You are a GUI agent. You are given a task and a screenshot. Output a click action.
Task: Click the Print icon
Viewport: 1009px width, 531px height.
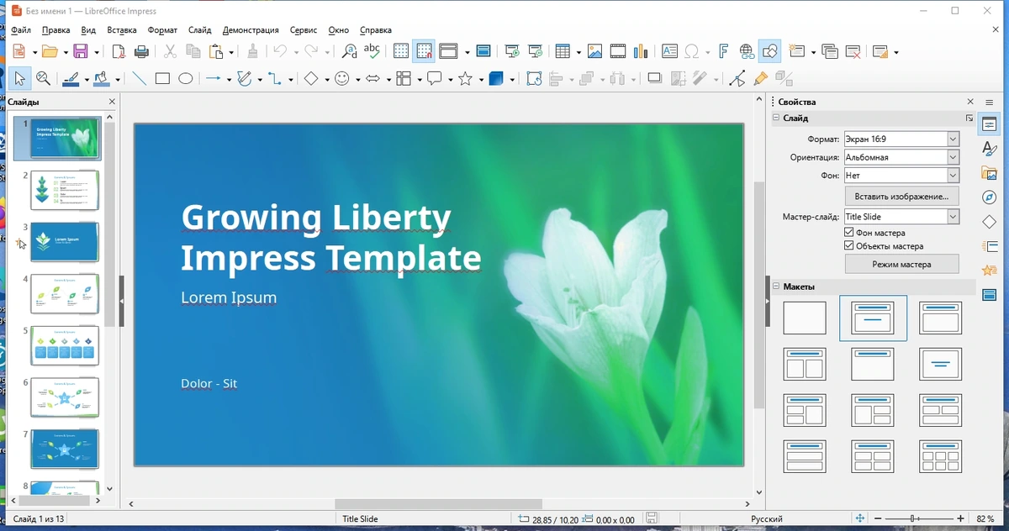[141, 51]
